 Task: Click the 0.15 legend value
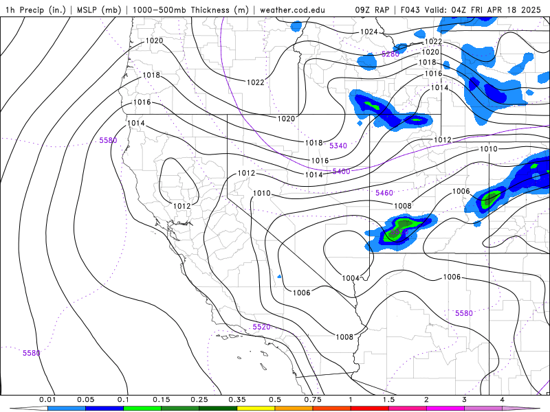coord(162,400)
